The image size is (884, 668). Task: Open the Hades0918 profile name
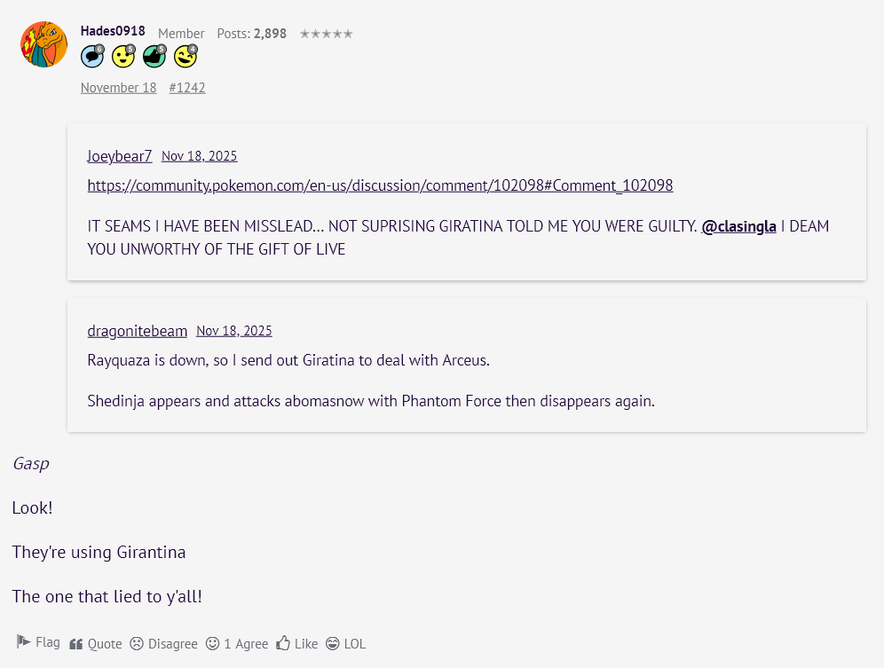(113, 31)
